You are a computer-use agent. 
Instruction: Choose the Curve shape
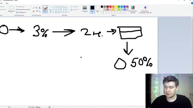(x=53, y=7)
